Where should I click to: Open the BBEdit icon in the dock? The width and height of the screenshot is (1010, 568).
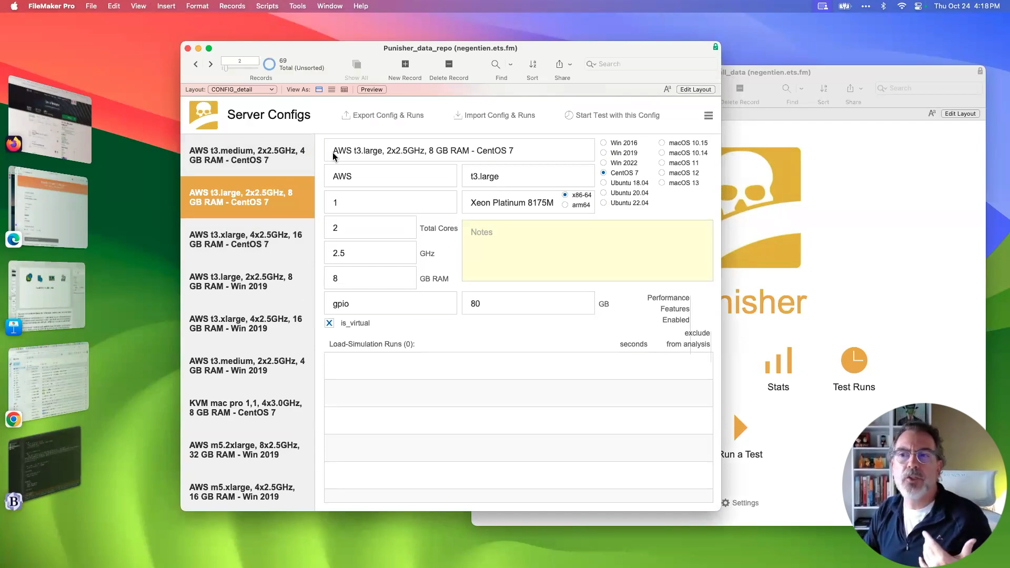pos(14,502)
